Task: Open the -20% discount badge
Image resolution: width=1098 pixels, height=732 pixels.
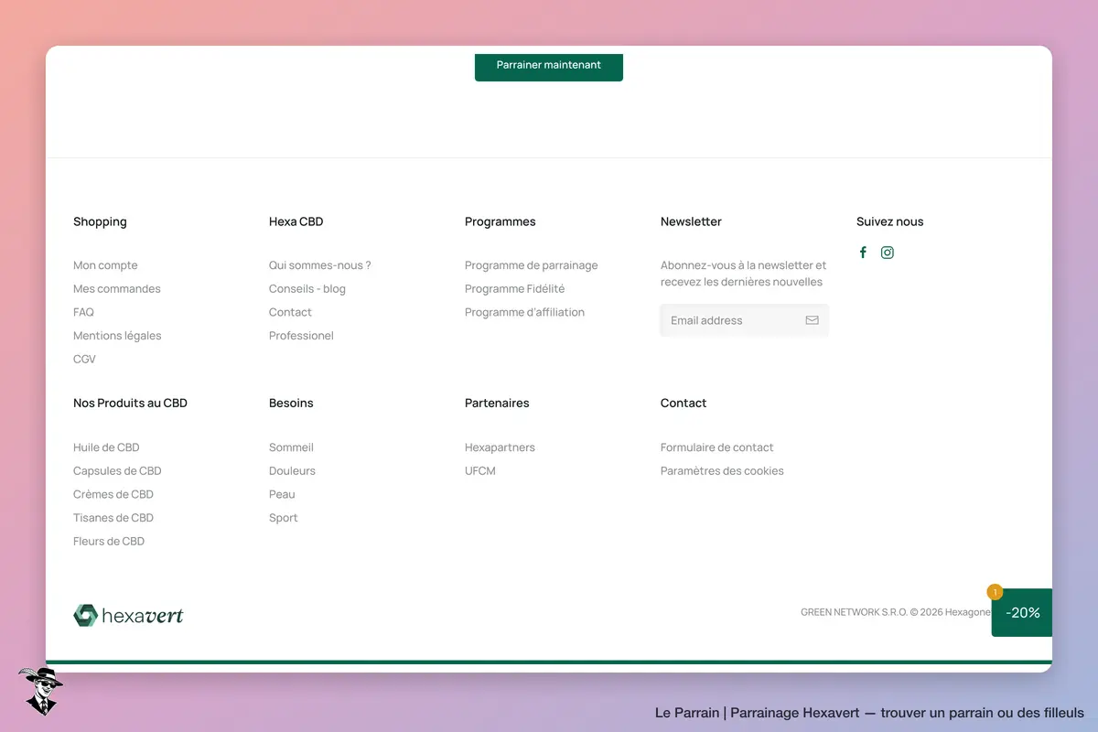Action: pyautogui.click(x=1022, y=612)
